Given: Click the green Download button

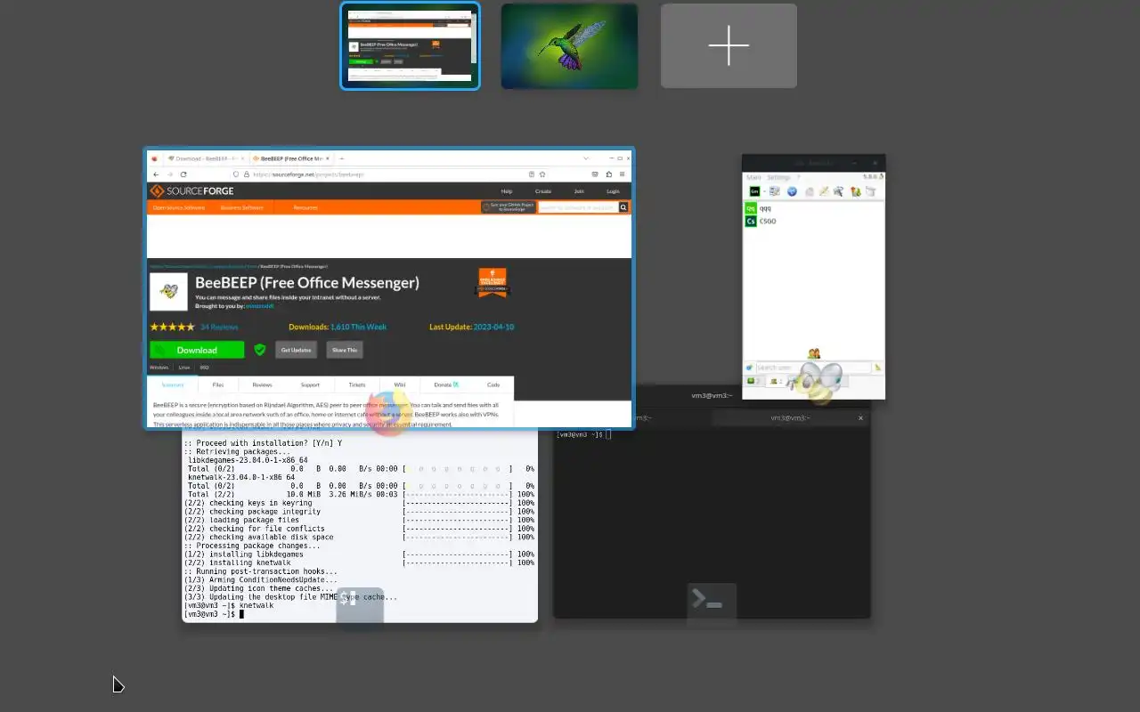Looking at the screenshot, I should pyautogui.click(x=197, y=350).
